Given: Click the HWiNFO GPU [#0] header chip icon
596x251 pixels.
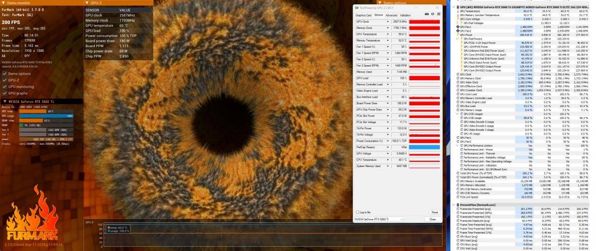Looking at the screenshot, I should (x=457, y=7).
